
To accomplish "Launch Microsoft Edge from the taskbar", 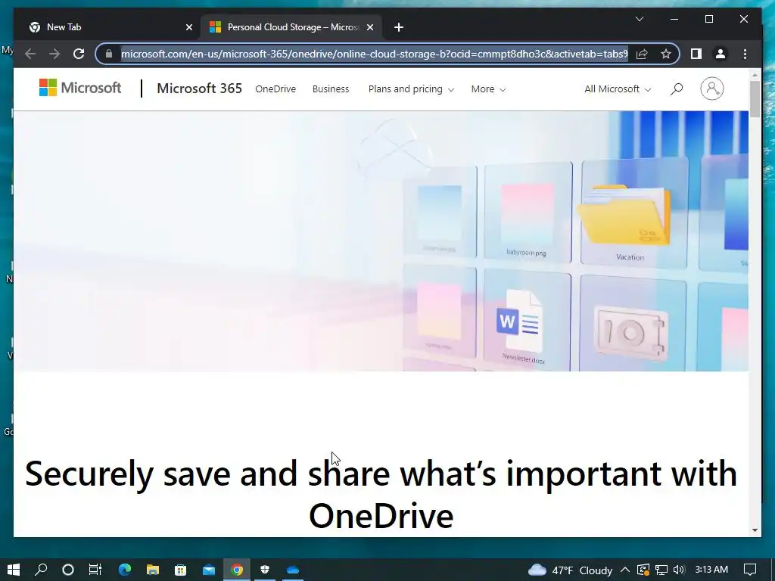I will tap(125, 570).
